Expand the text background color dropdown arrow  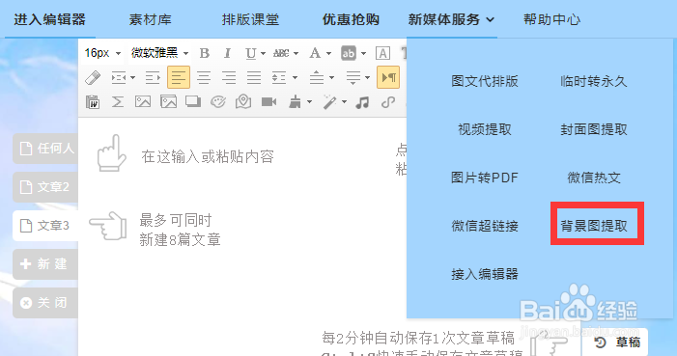(363, 54)
